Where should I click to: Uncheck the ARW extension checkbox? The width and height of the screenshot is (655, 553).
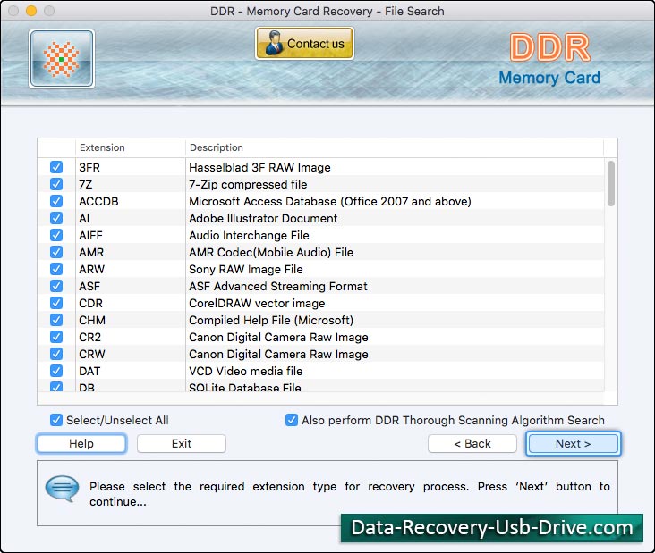point(56,269)
